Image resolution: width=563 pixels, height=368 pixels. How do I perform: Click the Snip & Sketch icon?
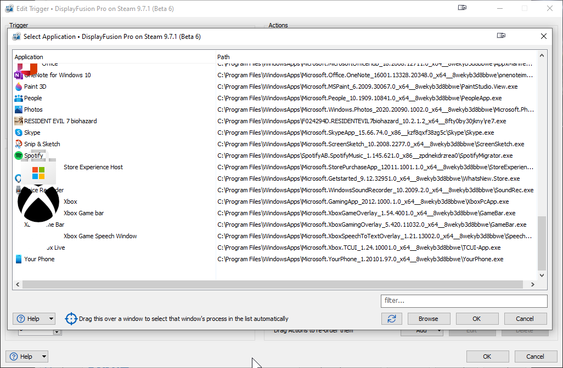[19, 144]
